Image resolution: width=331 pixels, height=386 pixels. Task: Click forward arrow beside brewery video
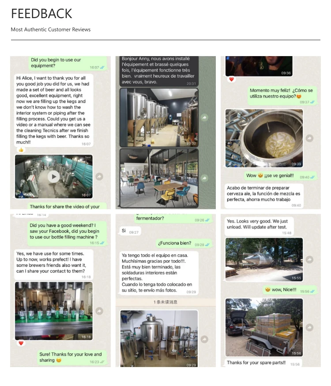99,177
